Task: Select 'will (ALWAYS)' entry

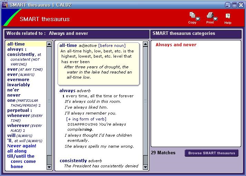Action: pos(20,136)
